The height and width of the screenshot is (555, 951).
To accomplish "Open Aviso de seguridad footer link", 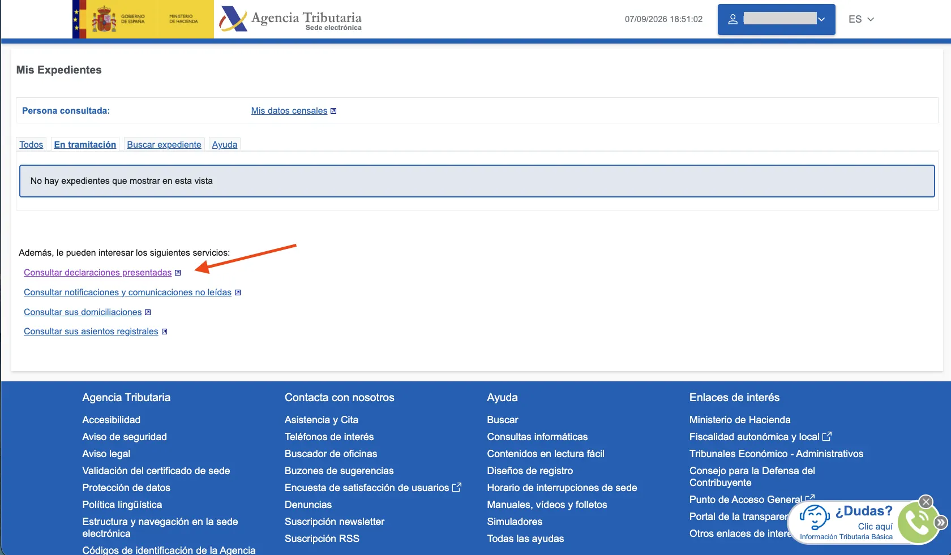I will [125, 437].
